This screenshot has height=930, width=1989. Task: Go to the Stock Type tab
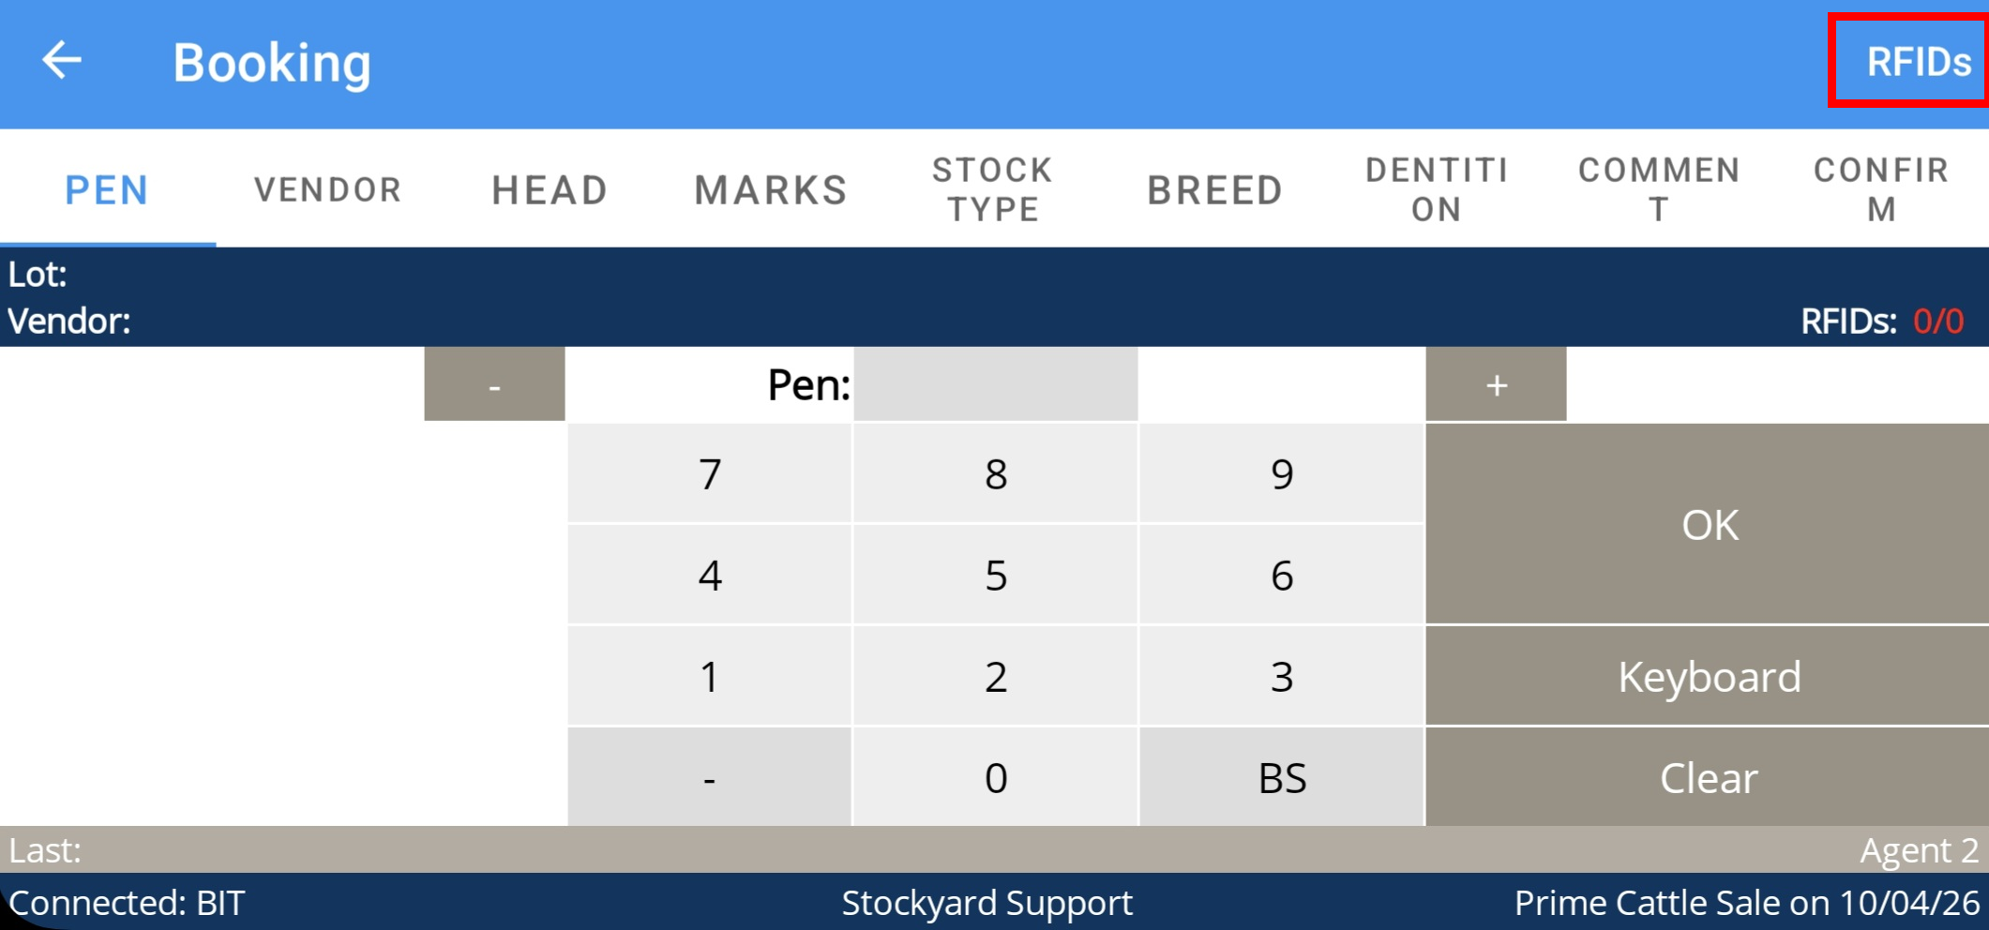click(993, 189)
